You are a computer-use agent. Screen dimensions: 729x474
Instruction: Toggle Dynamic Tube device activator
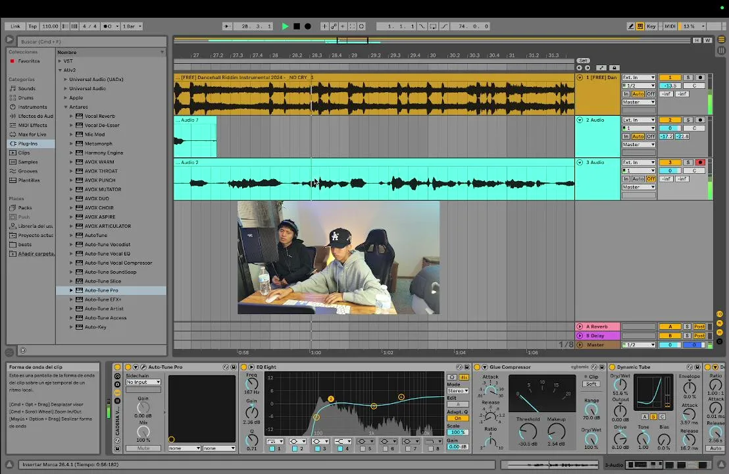[x=612, y=367]
